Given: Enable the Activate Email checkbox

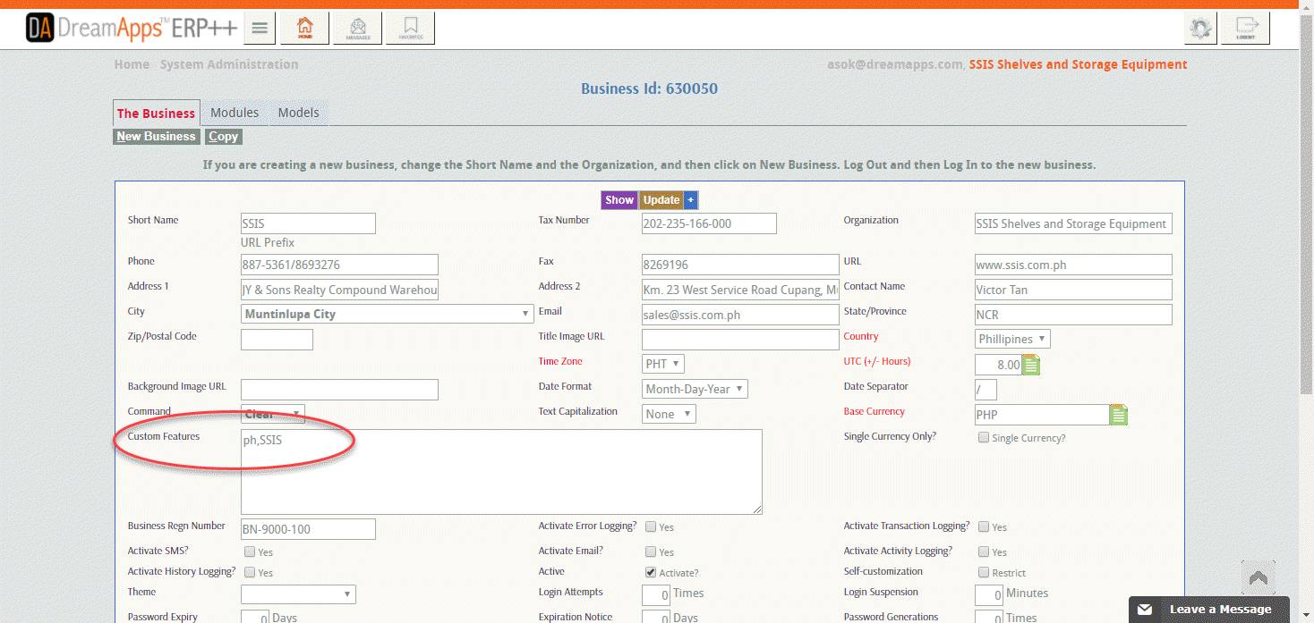Looking at the screenshot, I should (x=651, y=552).
